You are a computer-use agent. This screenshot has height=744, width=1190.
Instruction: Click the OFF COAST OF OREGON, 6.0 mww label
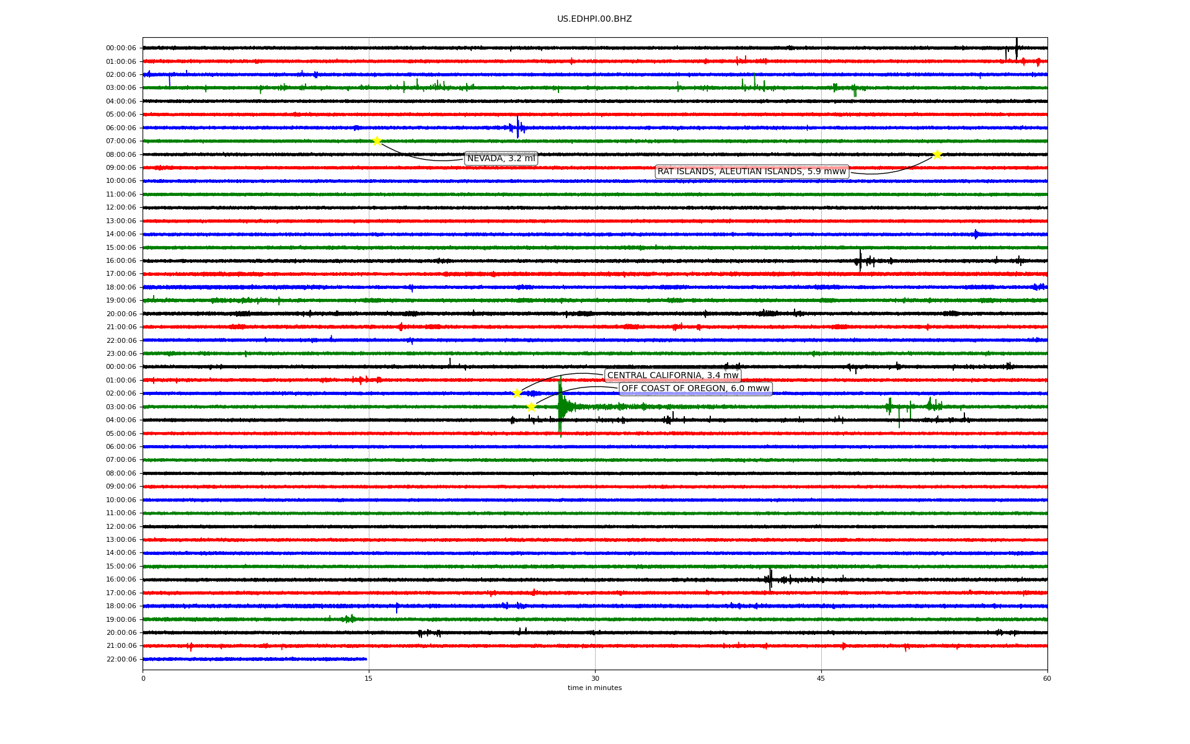point(695,389)
